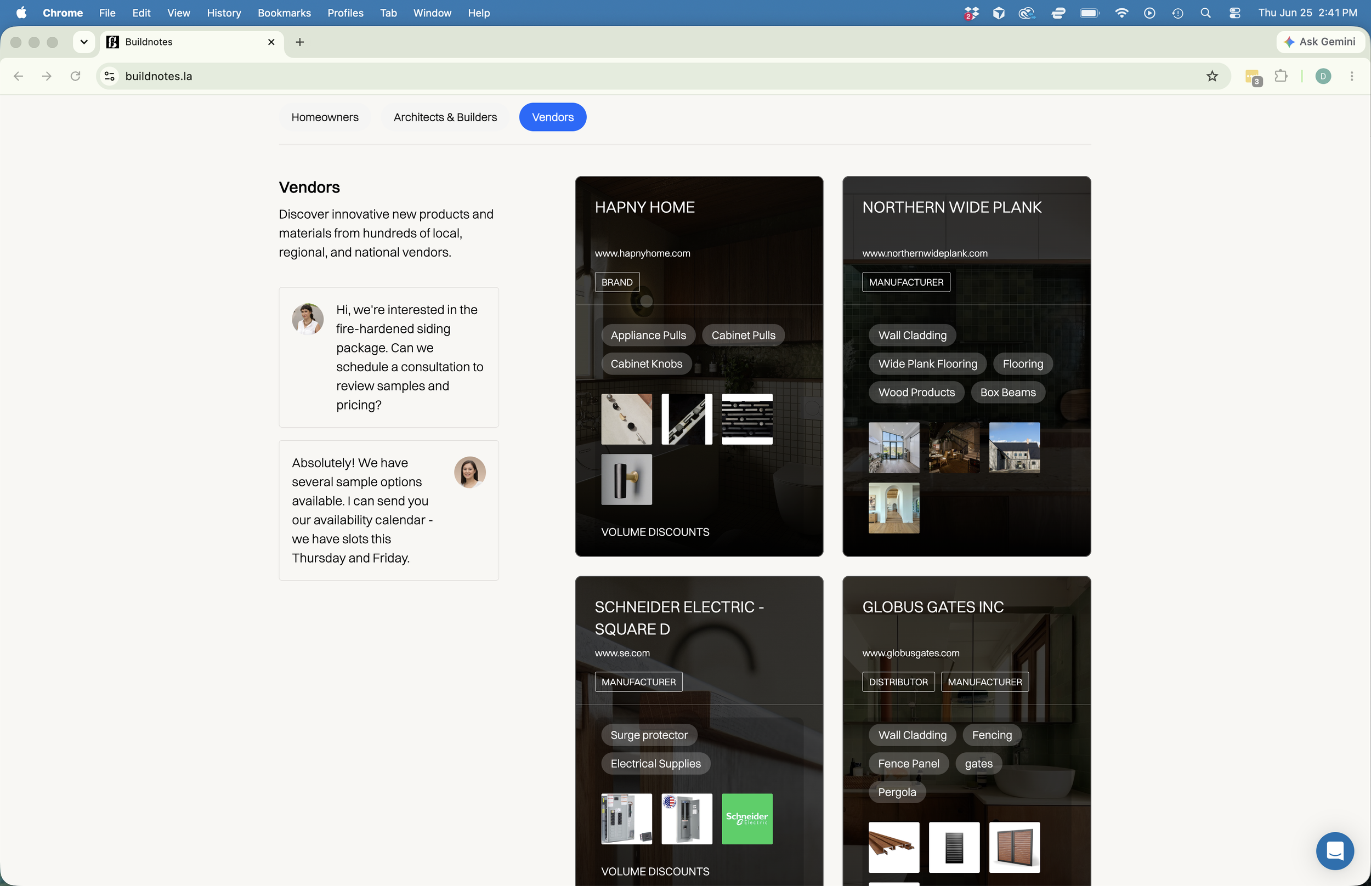1371x886 pixels.
Task: Select the Appliance Pulls tag
Action: coord(648,336)
